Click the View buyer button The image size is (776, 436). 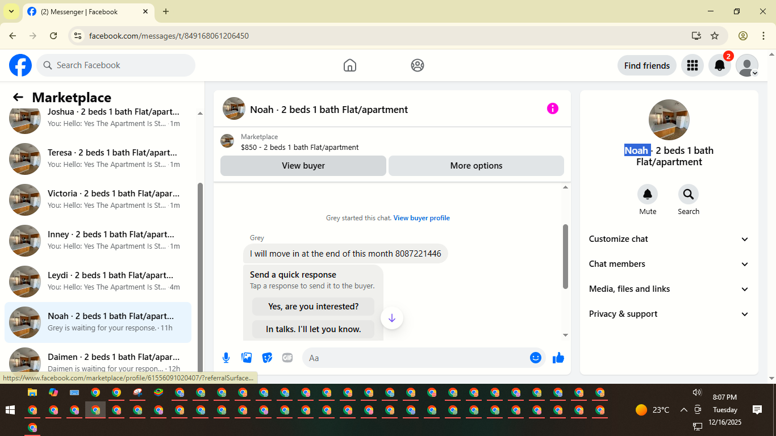[303, 166]
